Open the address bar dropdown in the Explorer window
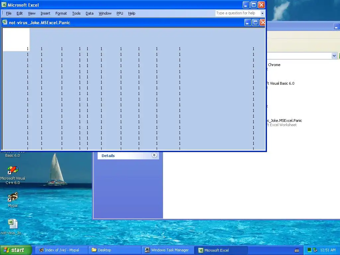The width and height of the screenshot is (340, 255). 334,56
